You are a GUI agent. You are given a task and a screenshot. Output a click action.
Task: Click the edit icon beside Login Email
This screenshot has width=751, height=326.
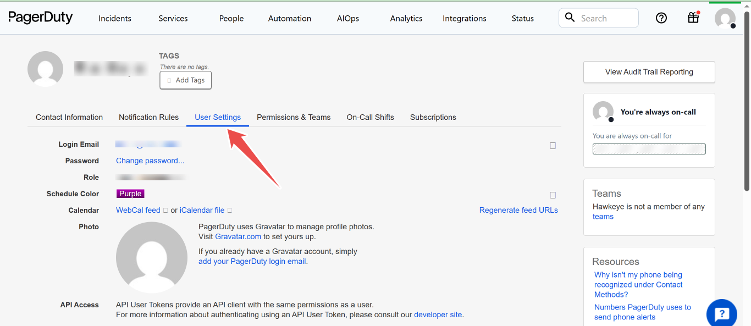pos(553,145)
